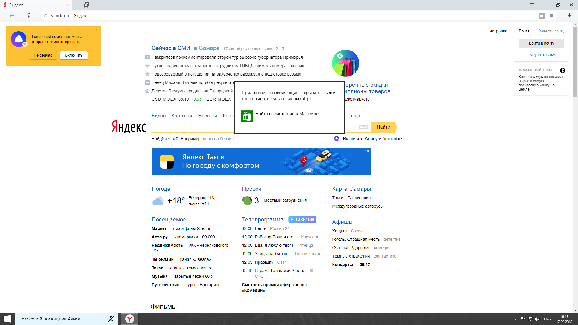Switch language via ENG indicator
This screenshot has width=578, height=325.
coord(547,319)
